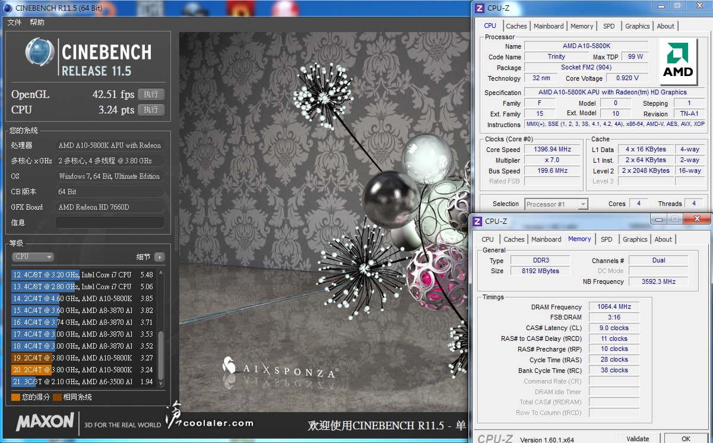Viewport: 713px width, 443px height.
Task: Run the OpenGL benchmark with 执行
Action: [x=151, y=94]
